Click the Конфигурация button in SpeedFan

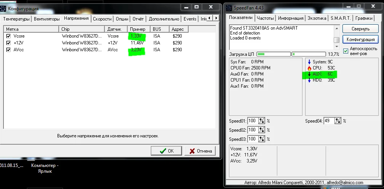tap(360, 39)
